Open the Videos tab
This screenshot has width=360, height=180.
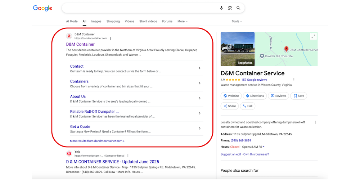tap(130, 21)
